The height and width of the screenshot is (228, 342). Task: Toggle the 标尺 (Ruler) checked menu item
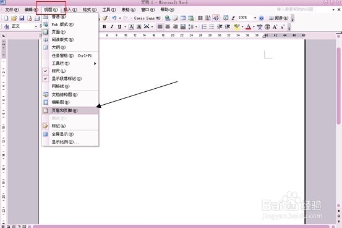[71, 71]
